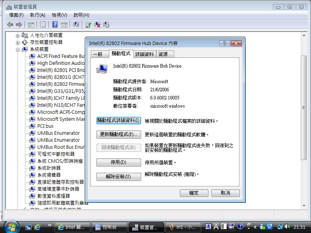Collapse the 系統裝置 tree node
The width and height of the screenshot is (311, 233).
tap(17, 50)
